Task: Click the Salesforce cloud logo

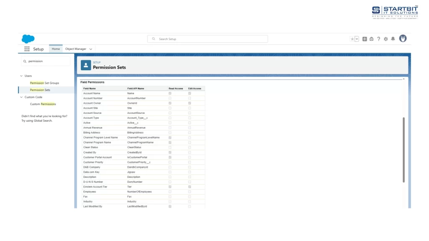Action: (28, 39)
